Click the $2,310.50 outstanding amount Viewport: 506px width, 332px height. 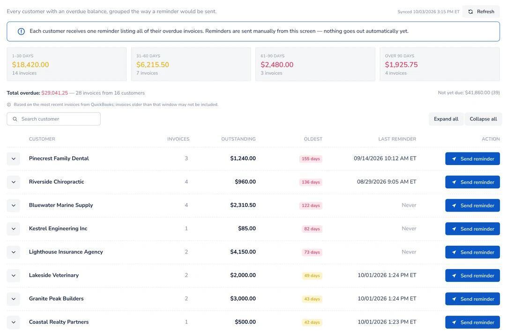[x=243, y=205]
